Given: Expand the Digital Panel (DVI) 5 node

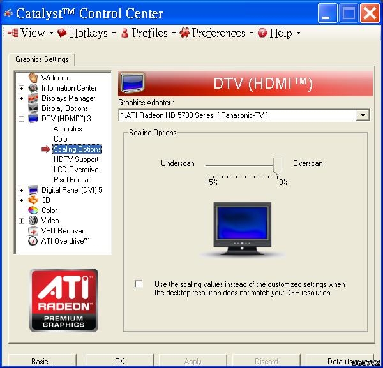Looking at the screenshot, I should pos(21,190).
